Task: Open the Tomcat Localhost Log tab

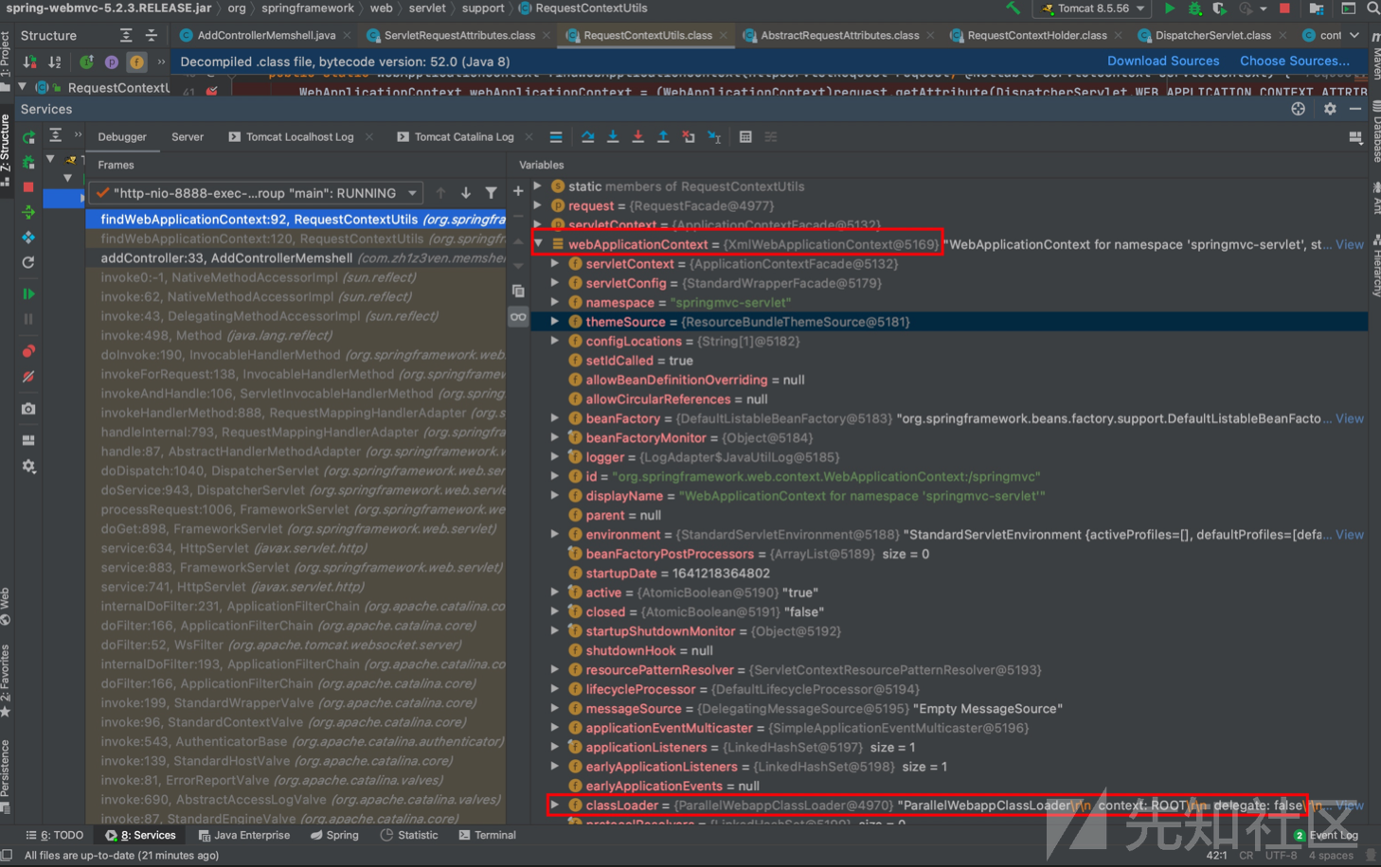Action: [x=291, y=137]
